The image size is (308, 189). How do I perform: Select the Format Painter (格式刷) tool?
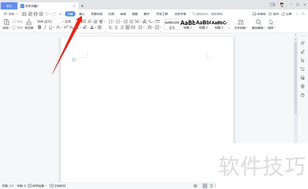click(x=29, y=24)
